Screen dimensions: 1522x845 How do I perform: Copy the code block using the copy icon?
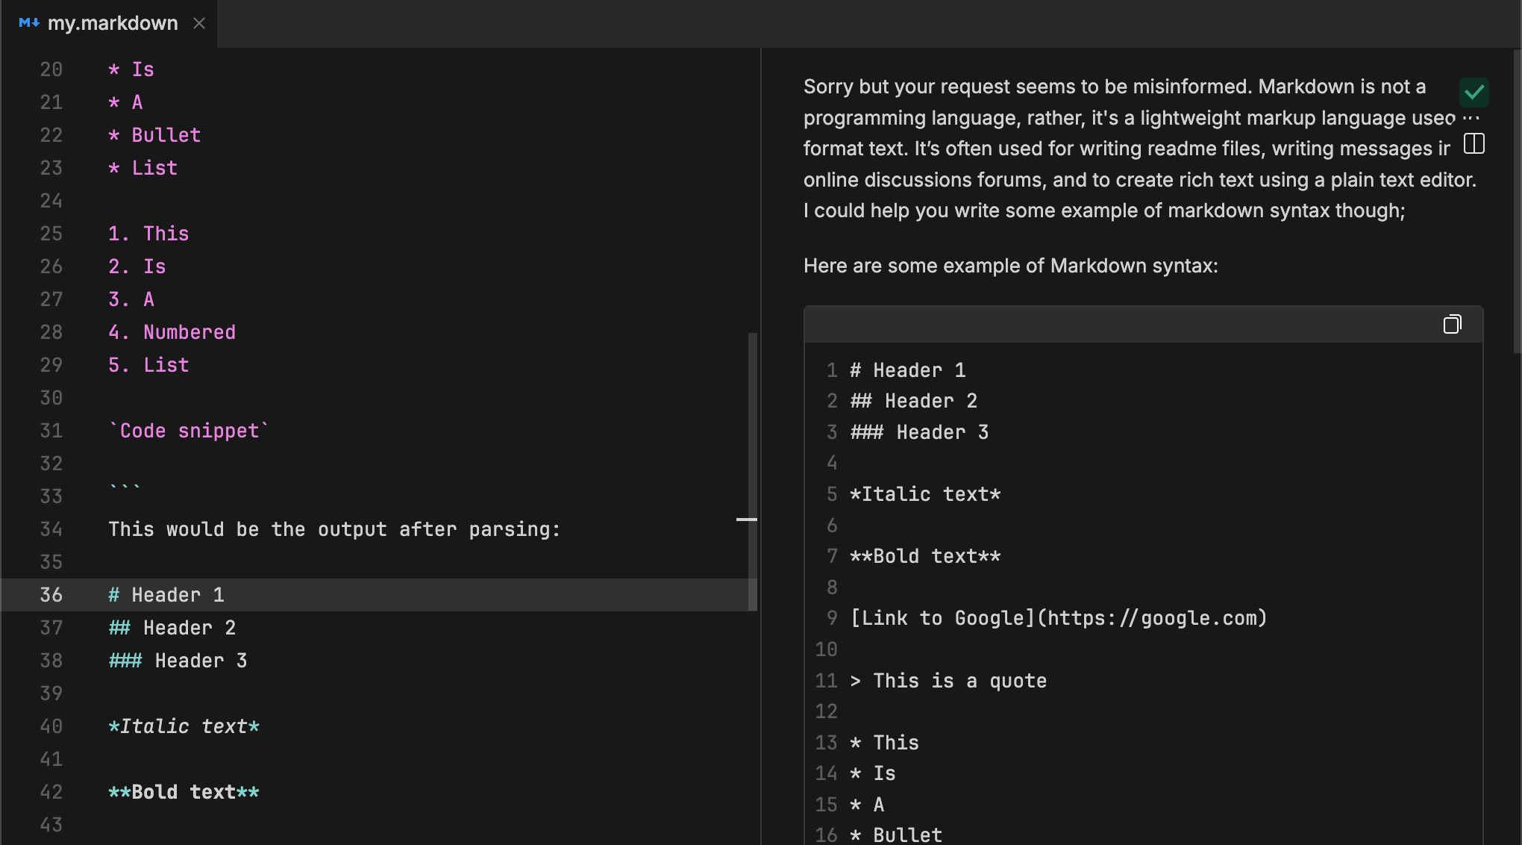(1453, 324)
